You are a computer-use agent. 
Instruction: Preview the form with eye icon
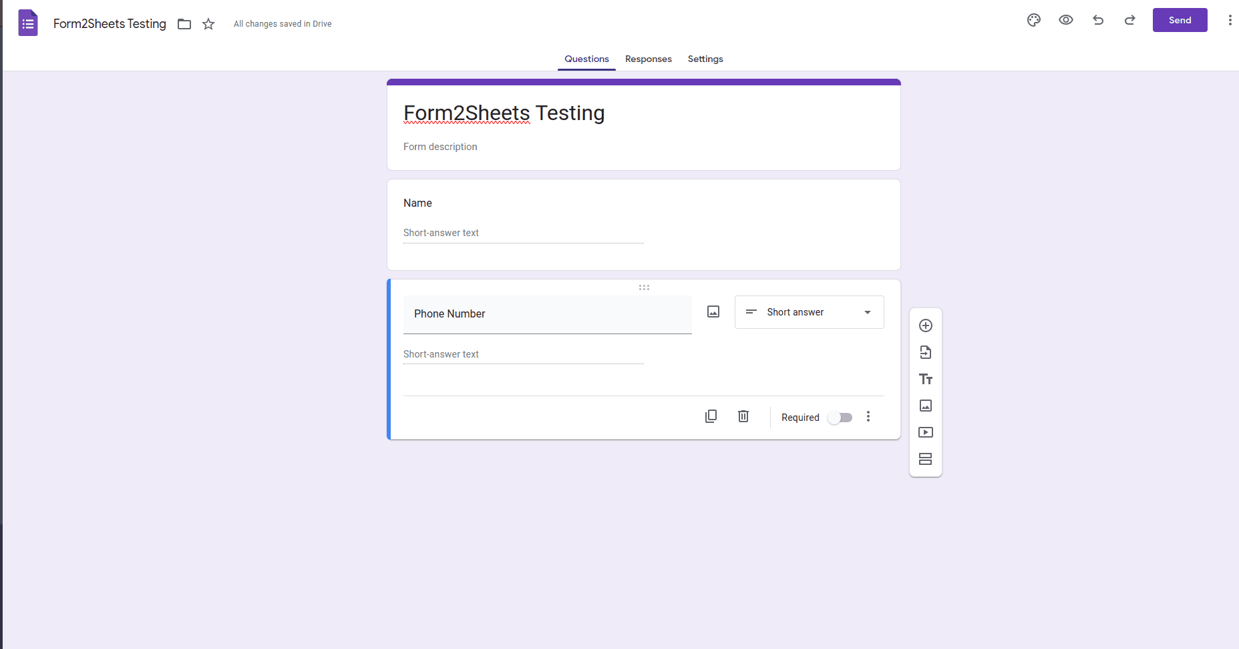(x=1066, y=20)
